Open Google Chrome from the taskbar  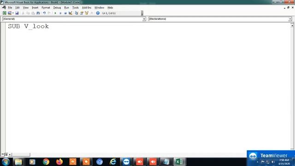(x=46, y=162)
